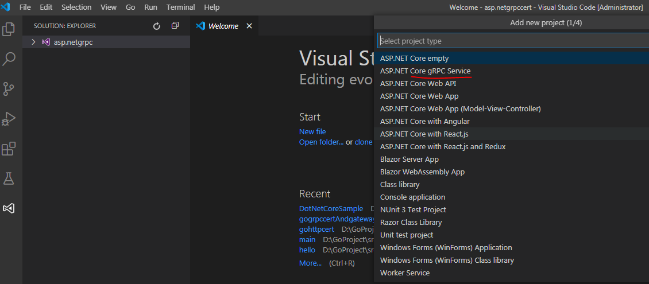Click the solution icon beside asp.netgrpc

coord(46,42)
